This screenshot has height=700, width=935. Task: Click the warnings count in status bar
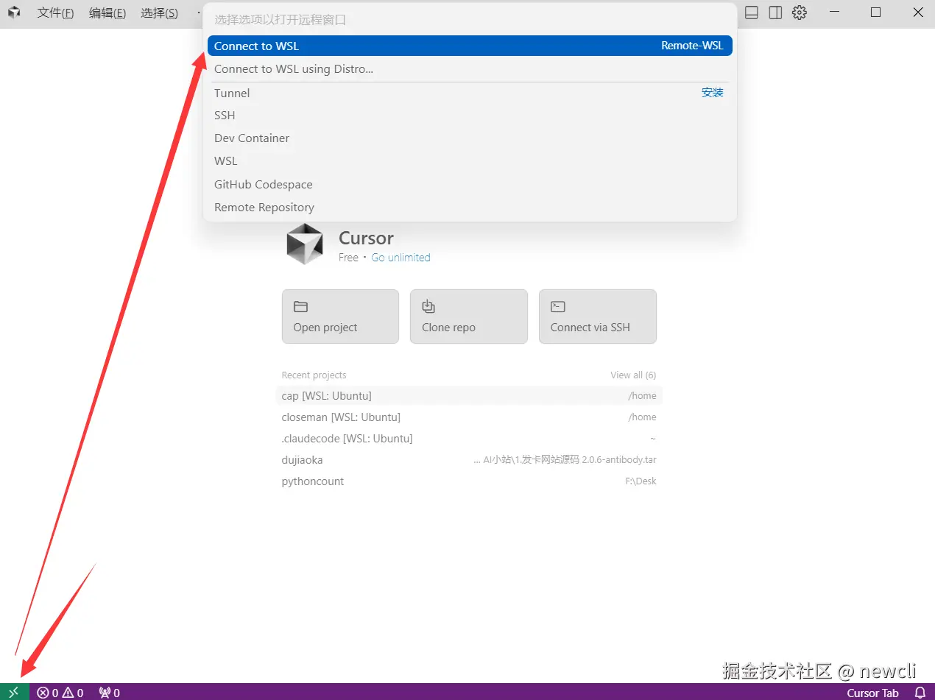pos(72,693)
